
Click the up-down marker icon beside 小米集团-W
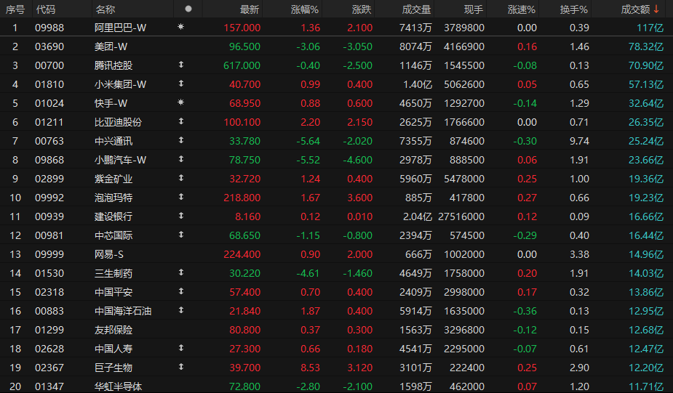pos(181,83)
